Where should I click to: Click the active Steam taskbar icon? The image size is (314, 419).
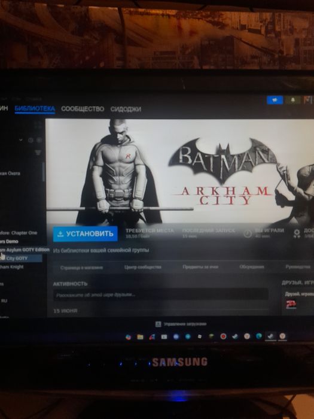[270, 336]
